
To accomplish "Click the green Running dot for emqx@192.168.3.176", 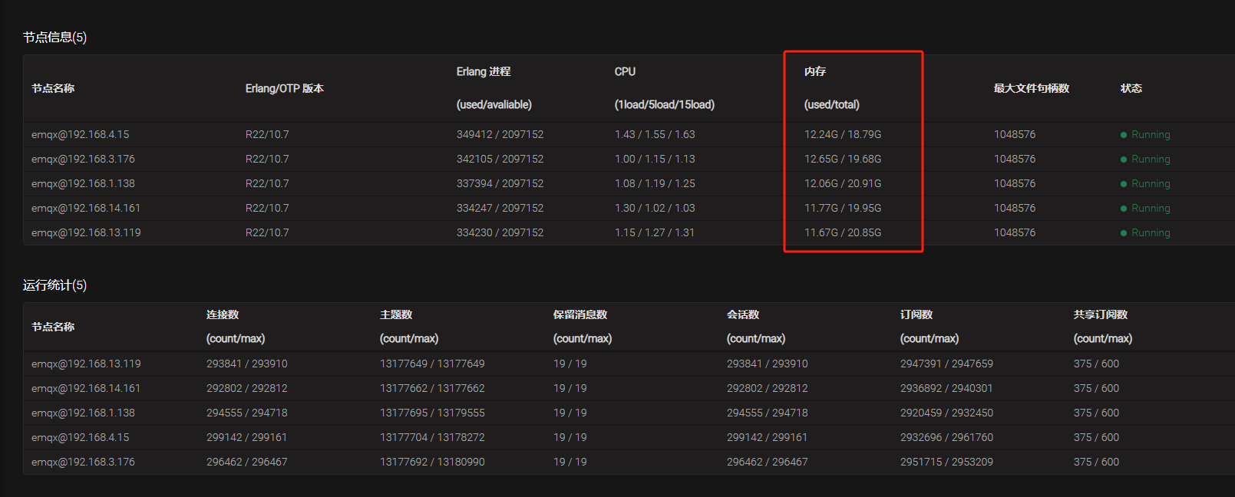I will click(1124, 160).
